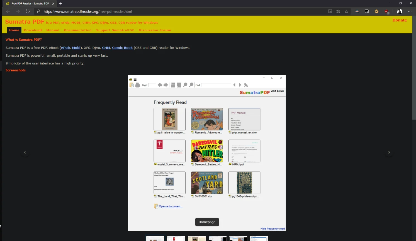Click the Donate link
Viewport: 416px width, 241px height.
coord(400,20)
